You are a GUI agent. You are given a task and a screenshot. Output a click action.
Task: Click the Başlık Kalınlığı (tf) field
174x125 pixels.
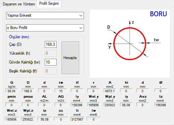point(50,71)
